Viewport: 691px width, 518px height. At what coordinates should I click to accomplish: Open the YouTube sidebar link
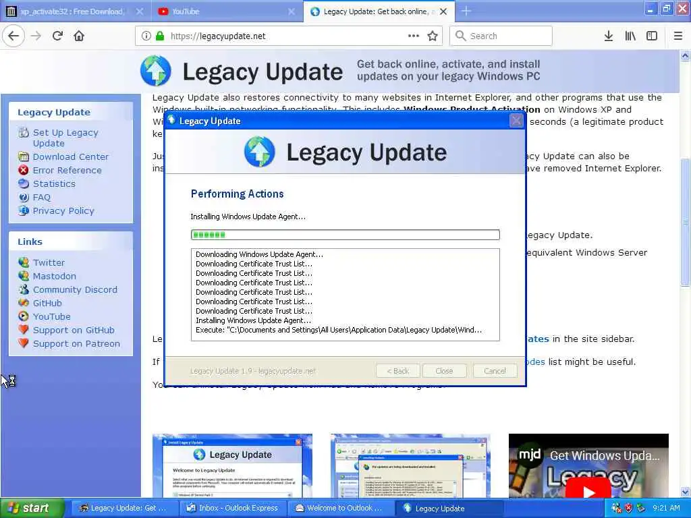click(x=51, y=317)
